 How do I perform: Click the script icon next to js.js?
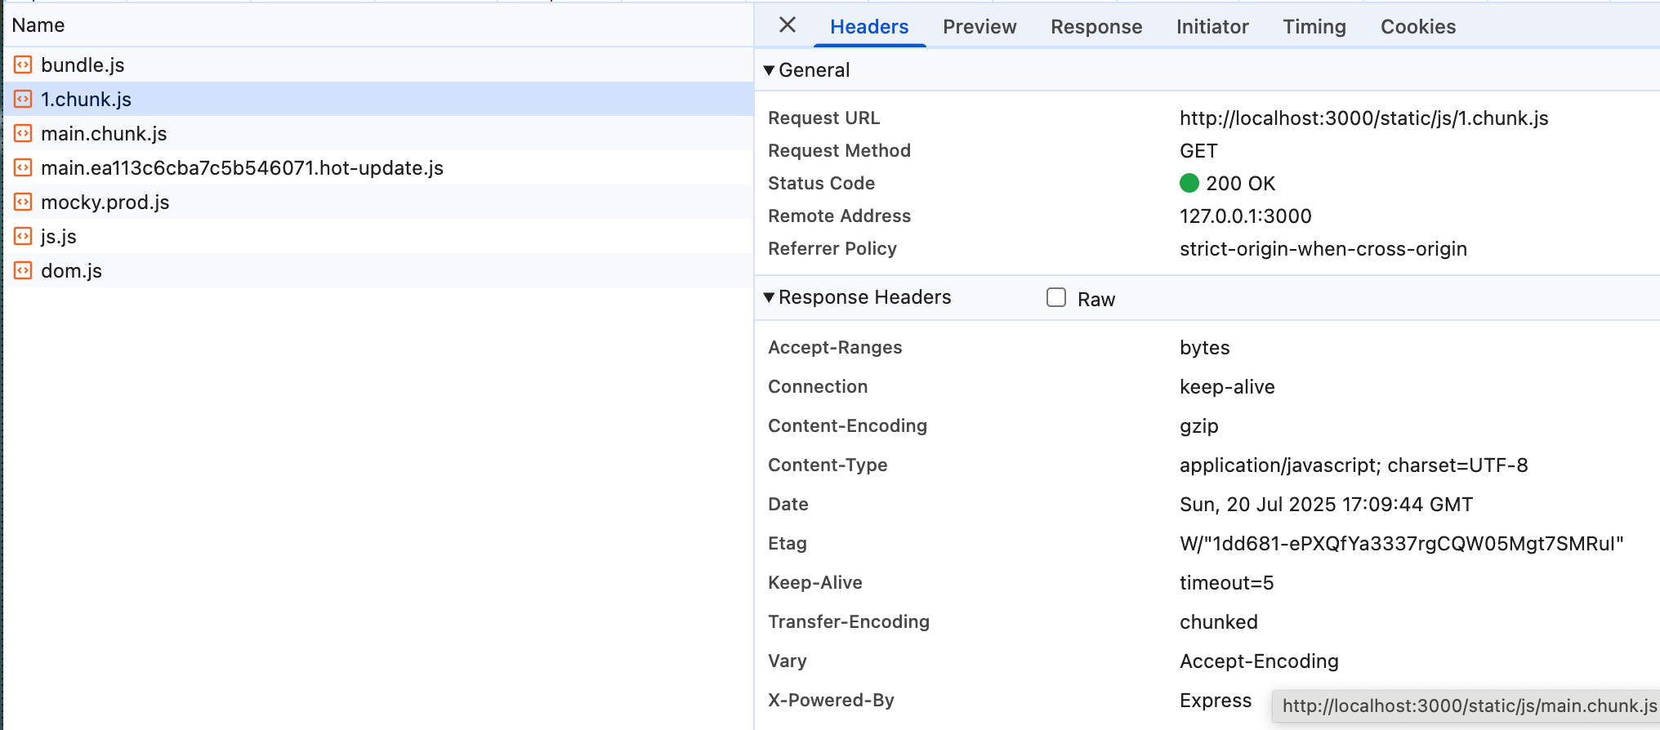point(23,236)
